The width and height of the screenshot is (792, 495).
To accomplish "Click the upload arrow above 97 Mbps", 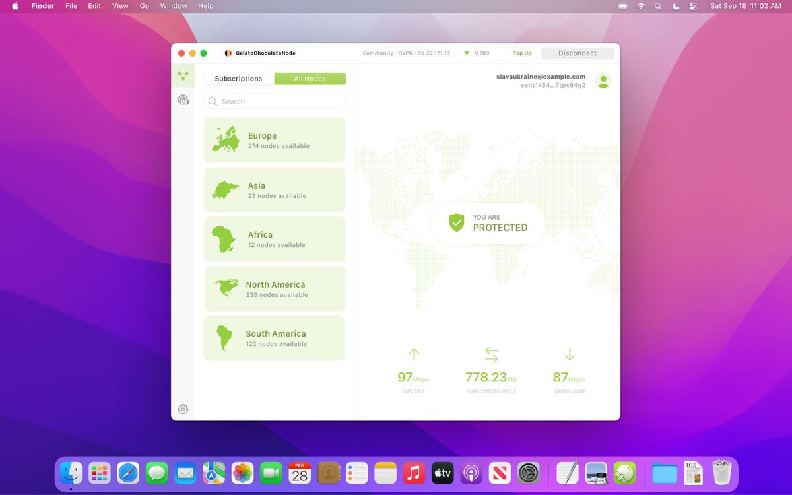I will tap(414, 354).
